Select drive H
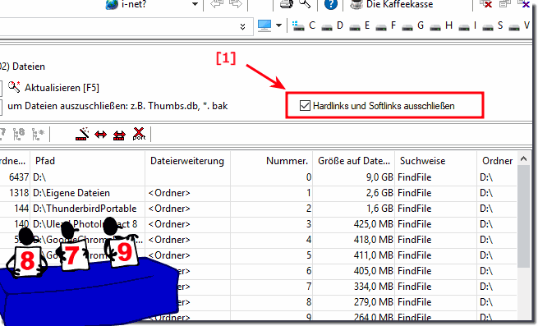Screen dimensions: 538x326 tap(441, 25)
